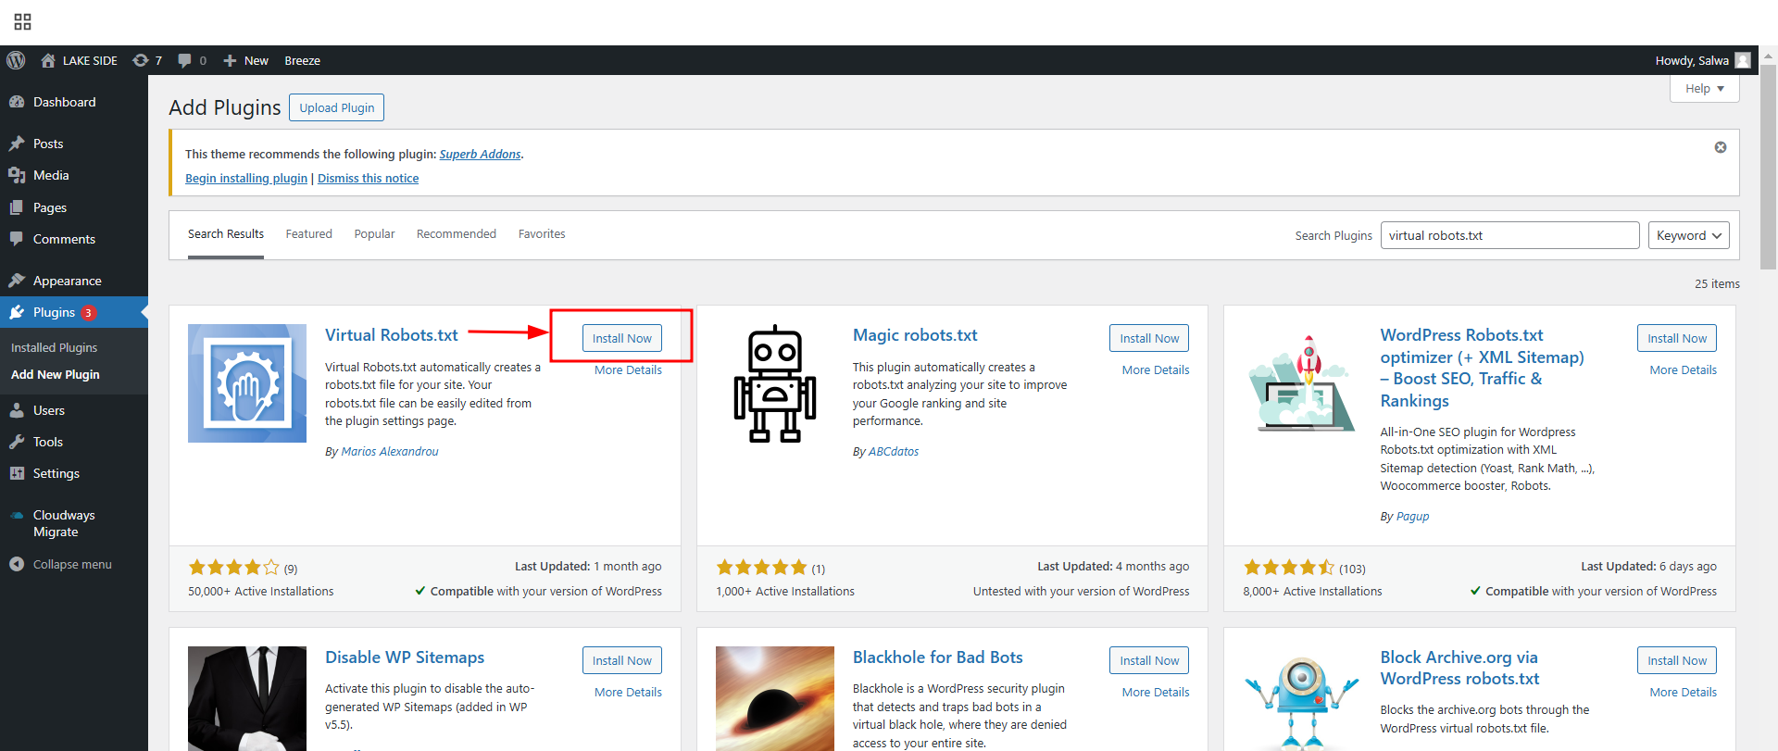Image resolution: width=1778 pixels, height=751 pixels.
Task: Click the Media icon in sidebar
Action: [x=17, y=175]
